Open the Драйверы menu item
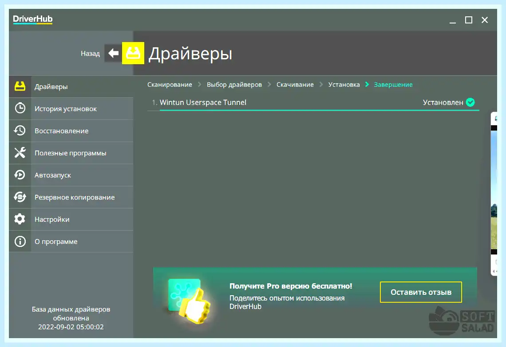 (x=71, y=87)
